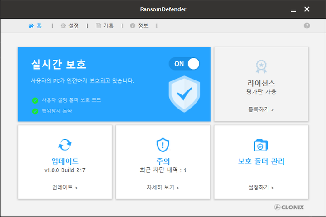
Task: Click the PC protection status message
Action: pyautogui.click(x=82, y=80)
